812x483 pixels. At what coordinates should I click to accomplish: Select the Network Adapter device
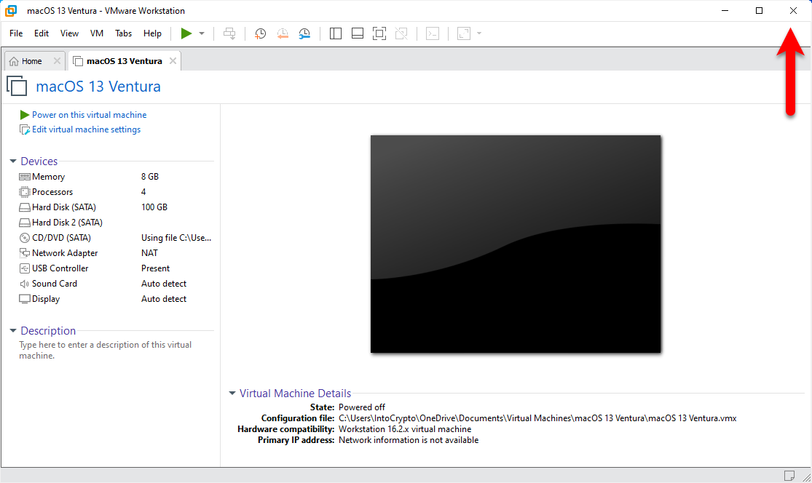pyautogui.click(x=115, y=253)
